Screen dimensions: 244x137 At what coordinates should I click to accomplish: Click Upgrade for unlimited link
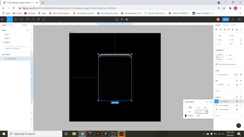(x=12, y=48)
